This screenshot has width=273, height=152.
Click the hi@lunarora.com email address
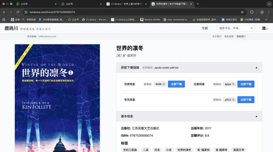(47, 37)
